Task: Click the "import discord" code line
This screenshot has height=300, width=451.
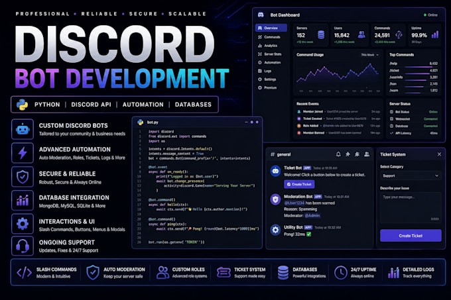Action: (161, 132)
